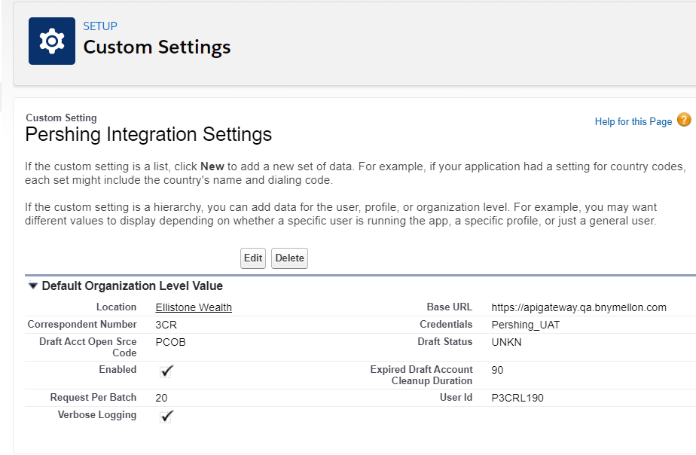Click the Credentials field label
The image size is (696, 455).
[x=446, y=325]
